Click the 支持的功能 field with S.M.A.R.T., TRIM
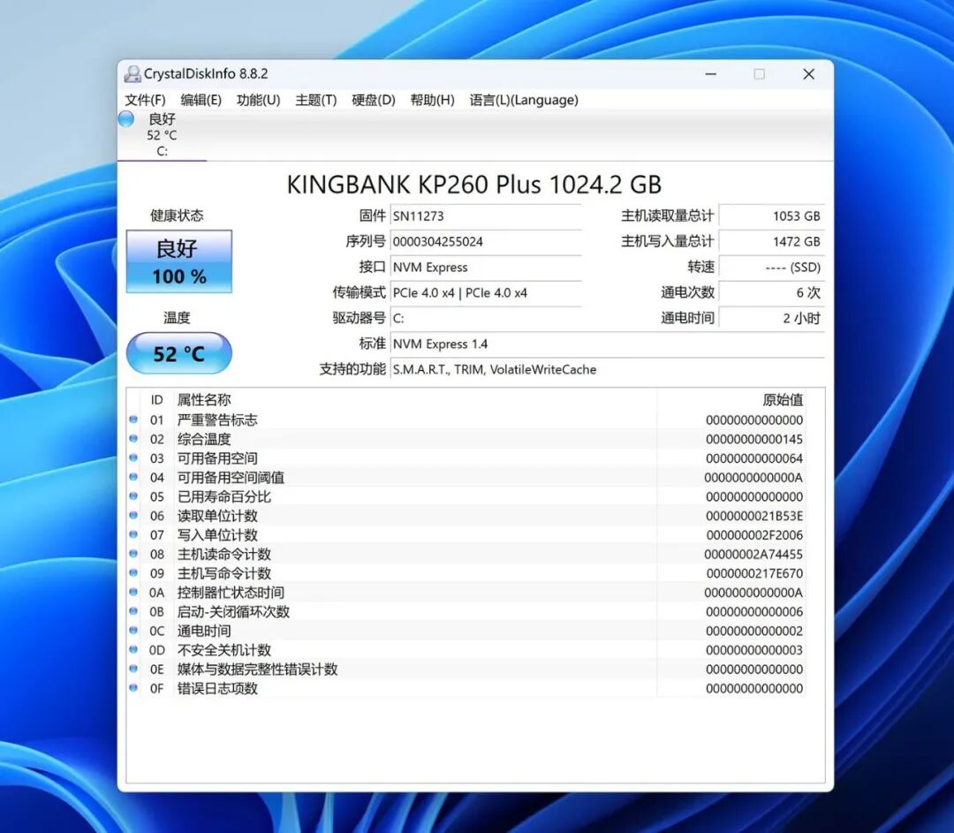This screenshot has height=833, width=954. click(x=607, y=369)
